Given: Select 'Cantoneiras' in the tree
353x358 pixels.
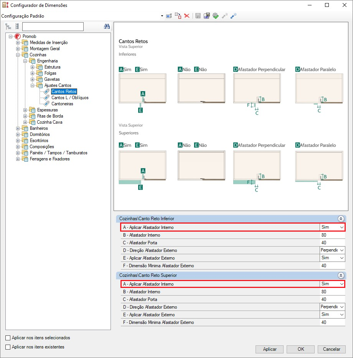Looking at the screenshot, I should coord(62,104).
